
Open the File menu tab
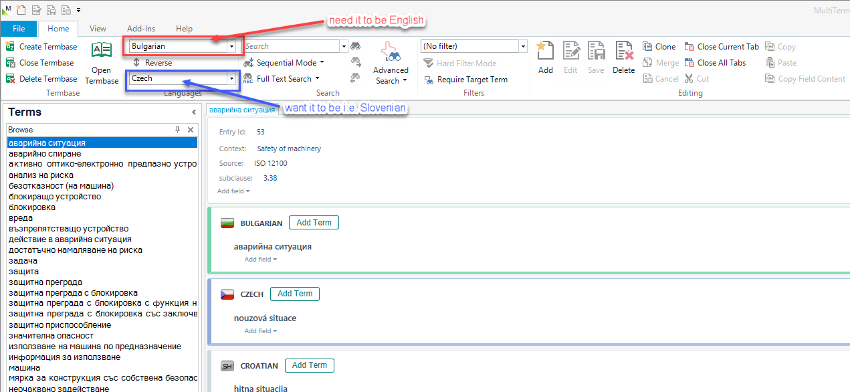(19, 29)
